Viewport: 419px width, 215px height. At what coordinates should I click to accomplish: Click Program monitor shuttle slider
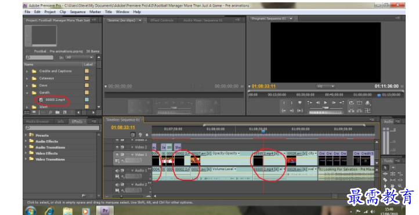coord(326,108)
